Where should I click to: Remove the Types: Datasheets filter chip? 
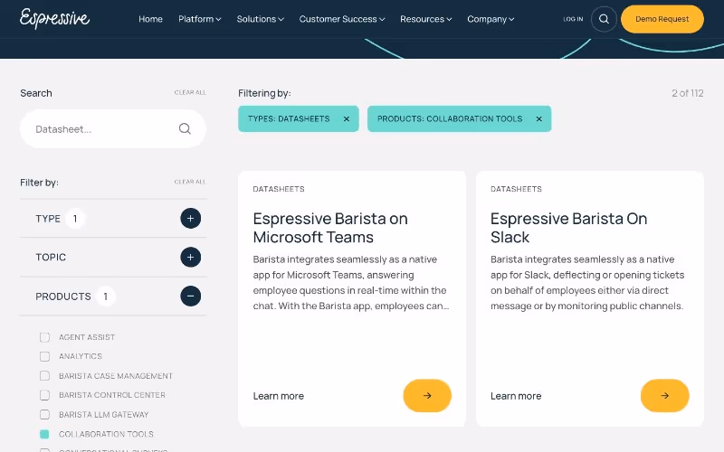[x=347, y=119]
